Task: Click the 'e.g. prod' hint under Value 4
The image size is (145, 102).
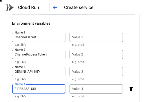Action: [78, 96]
